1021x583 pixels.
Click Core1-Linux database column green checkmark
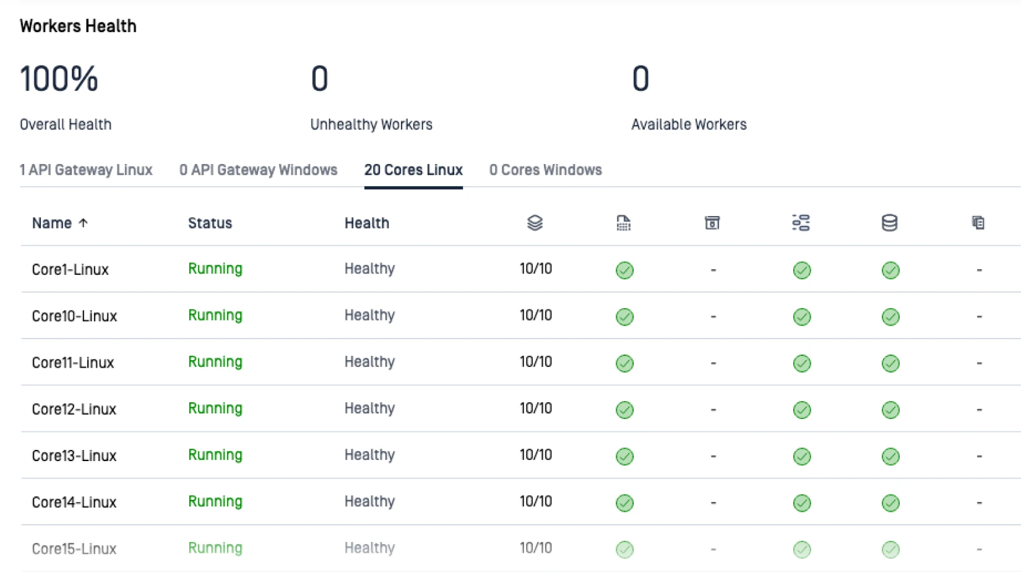coord(890,270)
